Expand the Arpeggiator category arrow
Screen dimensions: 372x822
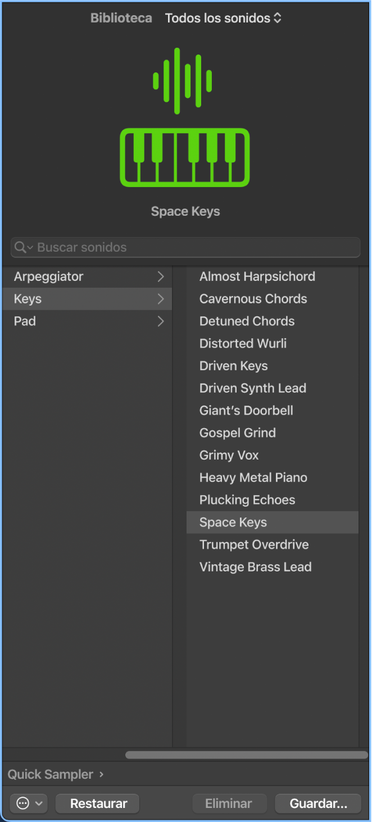[161, 276]
